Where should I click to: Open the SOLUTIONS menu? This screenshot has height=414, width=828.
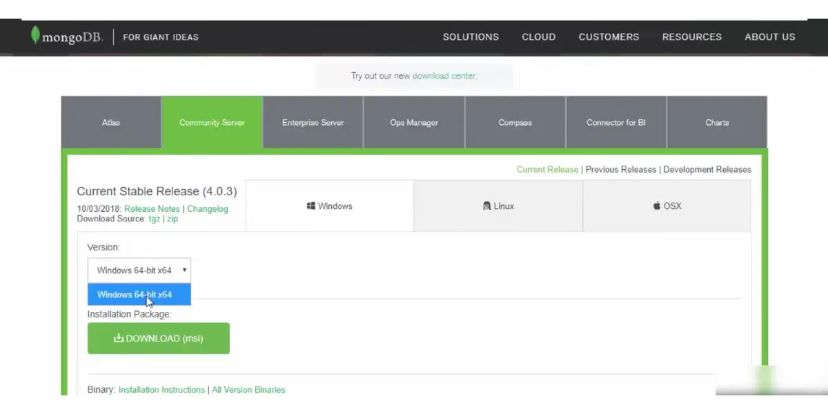[x=471, y=37]
